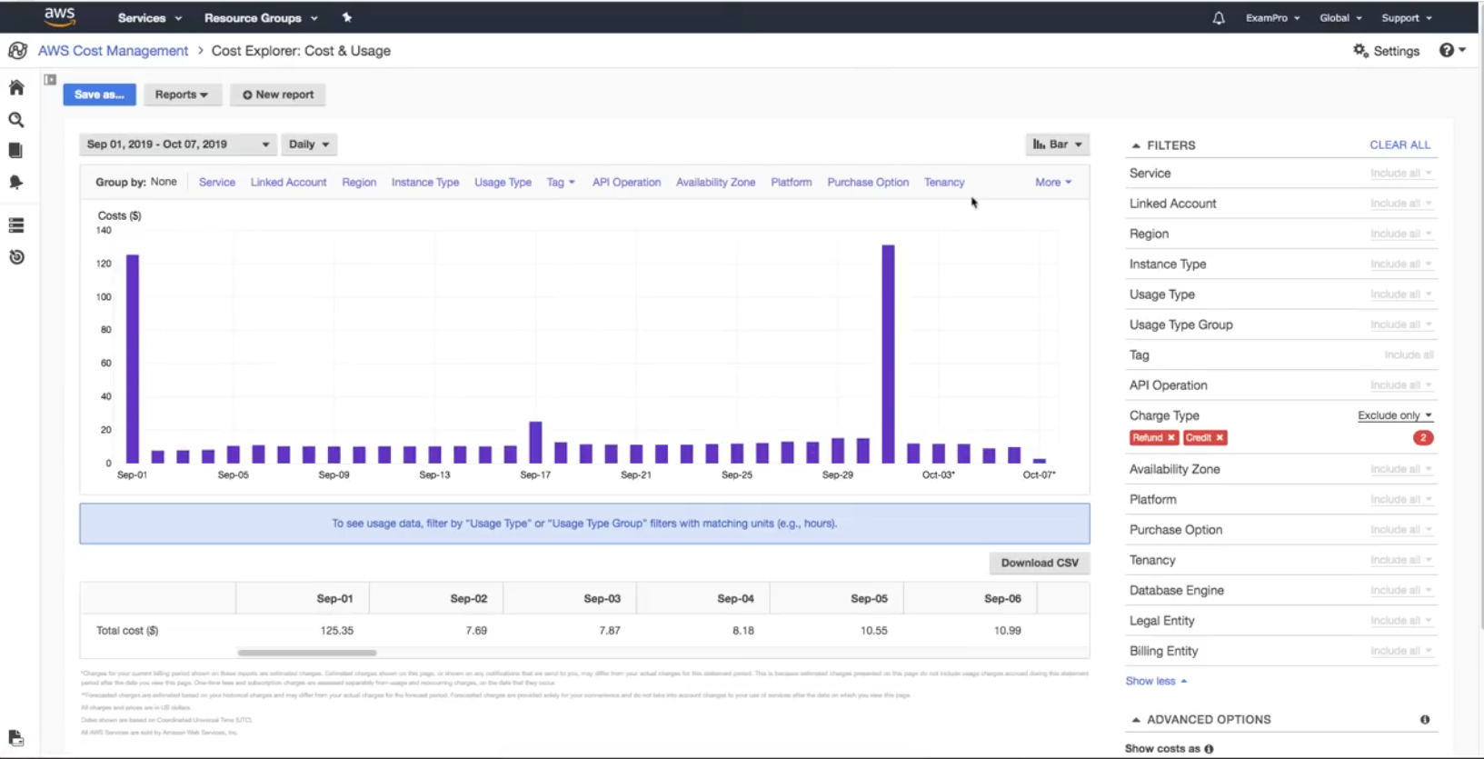Open the date range selector
This screenshot has width=1484, height=759.
178,145
